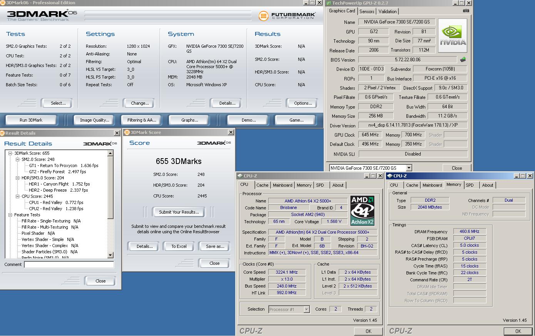The height and width of the screenshot is (336, 535).
Task: Open the SPD tab in right CPU-Z
Action: click(x=470, y=185)
